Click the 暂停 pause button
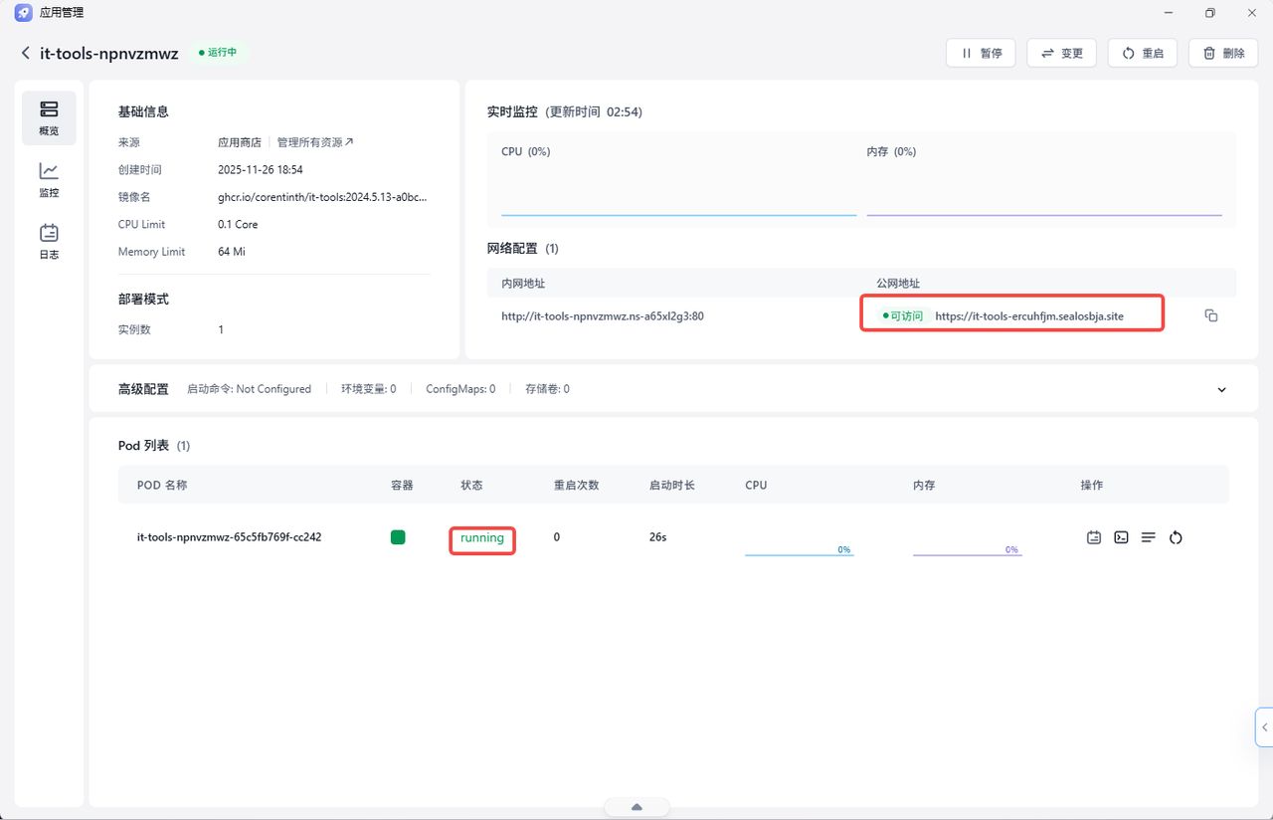This screenshot has width=1273, height=820. pyautogui.click(x=980, y=53)
